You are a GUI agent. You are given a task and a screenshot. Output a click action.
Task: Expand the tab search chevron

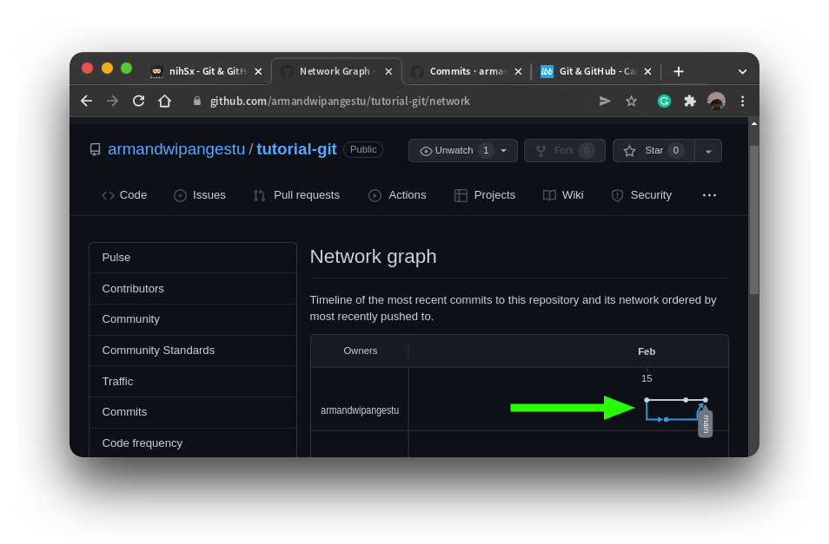742,71
